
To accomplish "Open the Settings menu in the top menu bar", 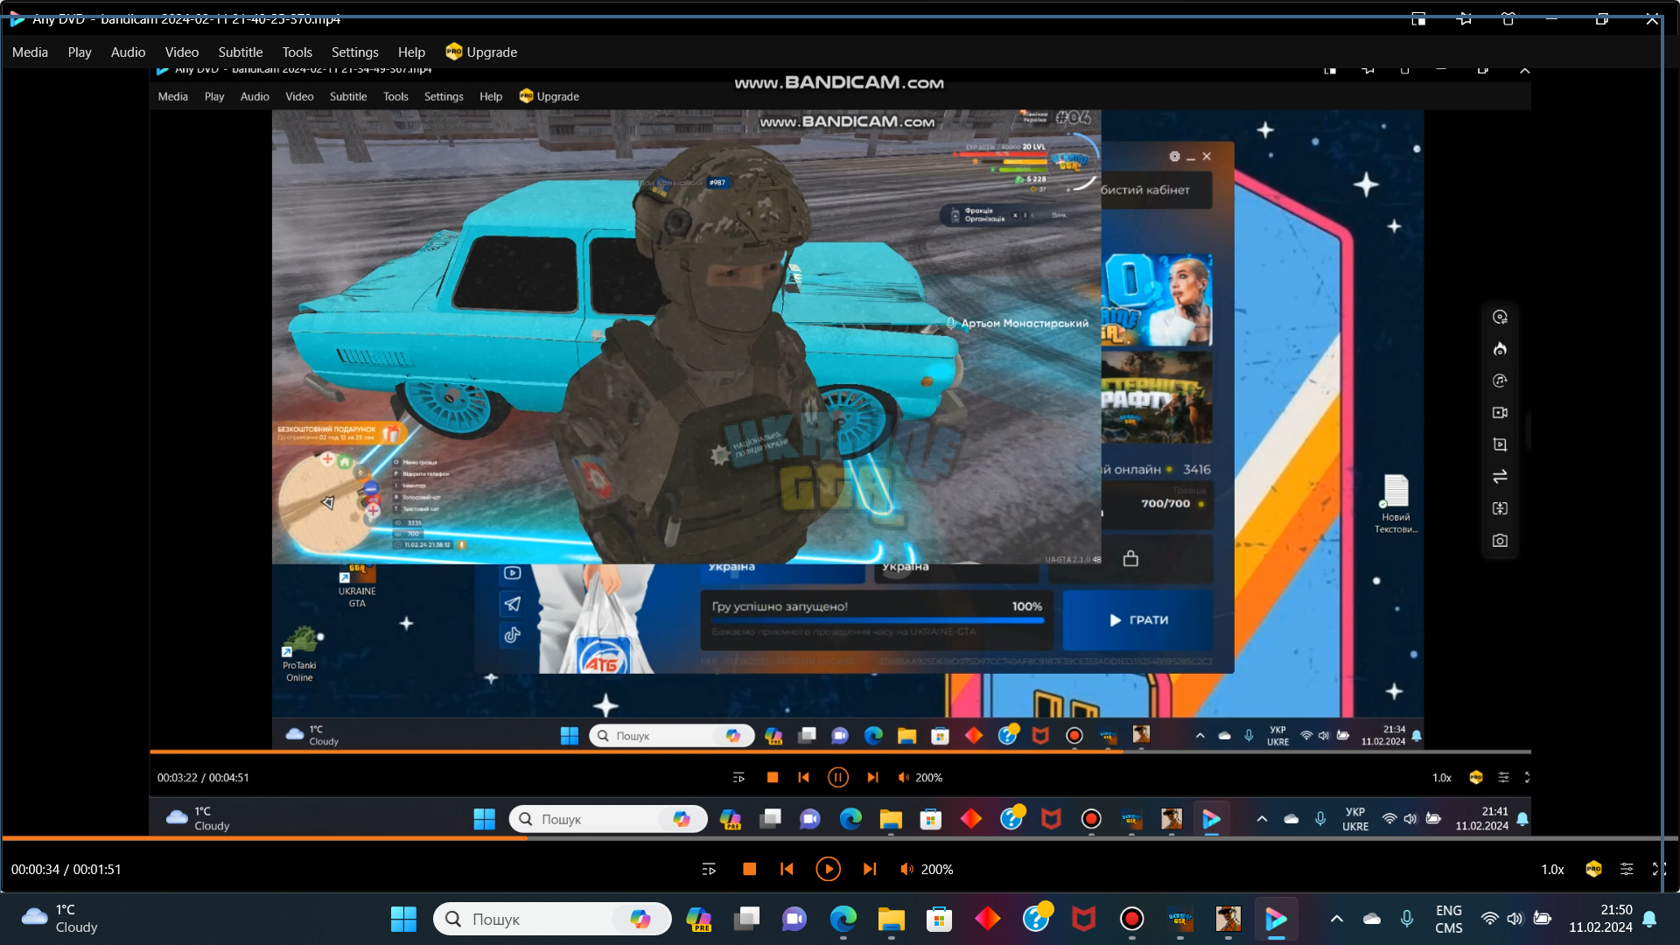I will click(x=355, y=52).
